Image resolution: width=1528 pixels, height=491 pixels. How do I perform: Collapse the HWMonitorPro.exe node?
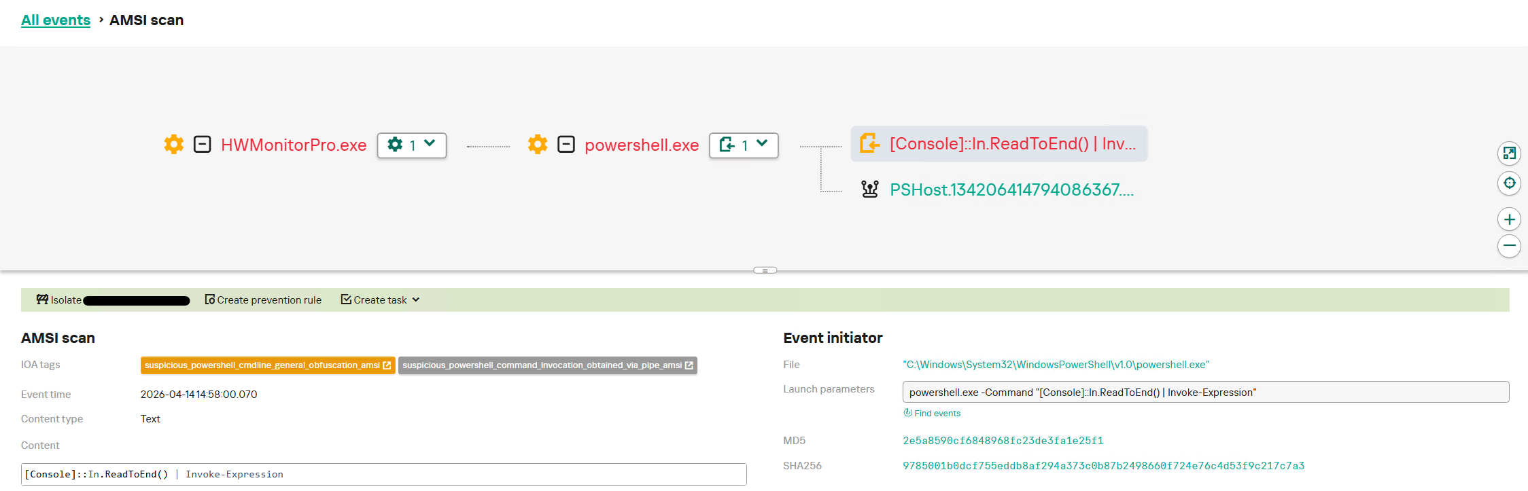pos(203,145)
